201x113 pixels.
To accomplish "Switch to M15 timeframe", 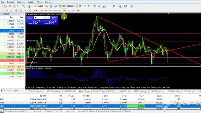I will pyautogui.click(x=51, y=10).
